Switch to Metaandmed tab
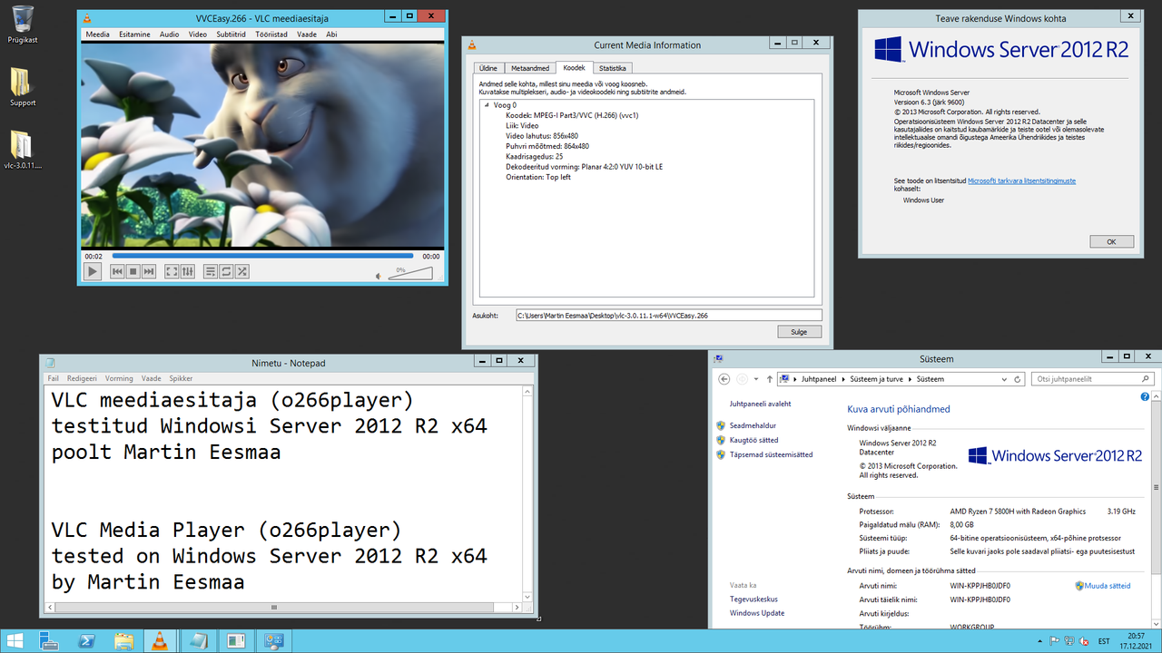This screenshot has width=1162, height=653. pos(530,68)
